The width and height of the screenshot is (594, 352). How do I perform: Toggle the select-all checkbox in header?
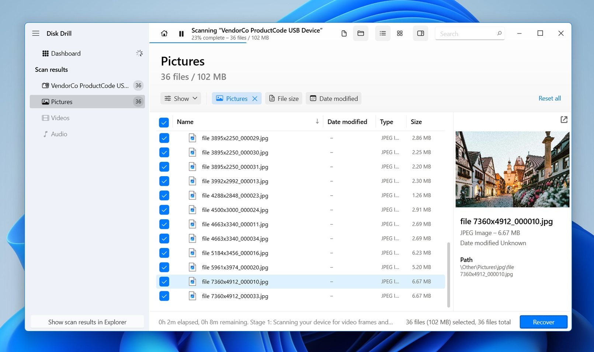click(x=164, y=122)
